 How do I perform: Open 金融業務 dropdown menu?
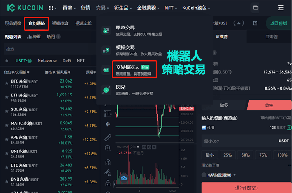click(x=148, y=8)
